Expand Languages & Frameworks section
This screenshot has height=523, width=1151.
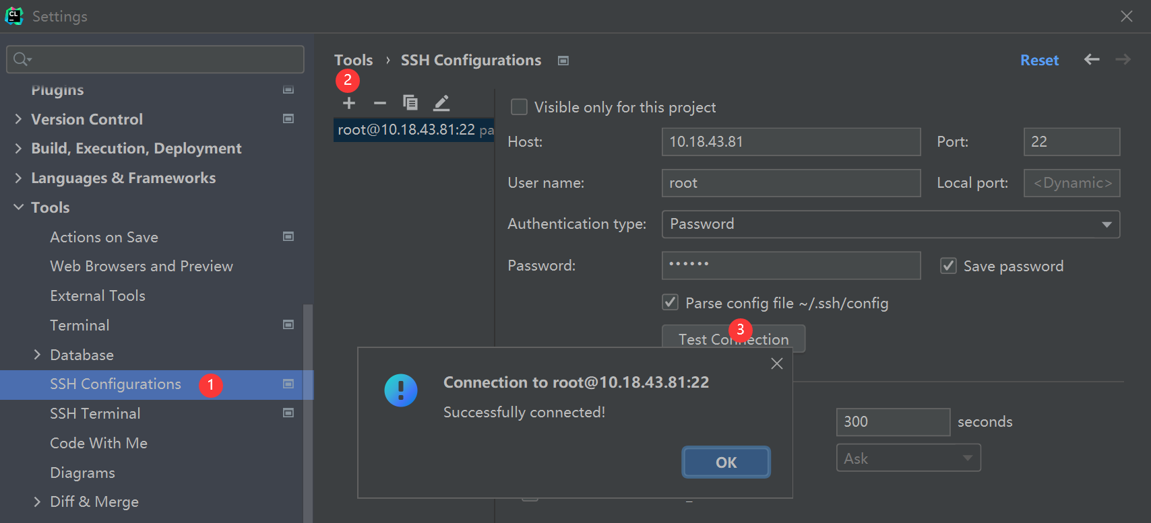point(18,178)
